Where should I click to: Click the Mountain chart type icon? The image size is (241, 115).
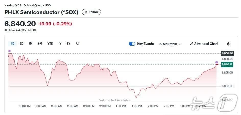point(161,44)
